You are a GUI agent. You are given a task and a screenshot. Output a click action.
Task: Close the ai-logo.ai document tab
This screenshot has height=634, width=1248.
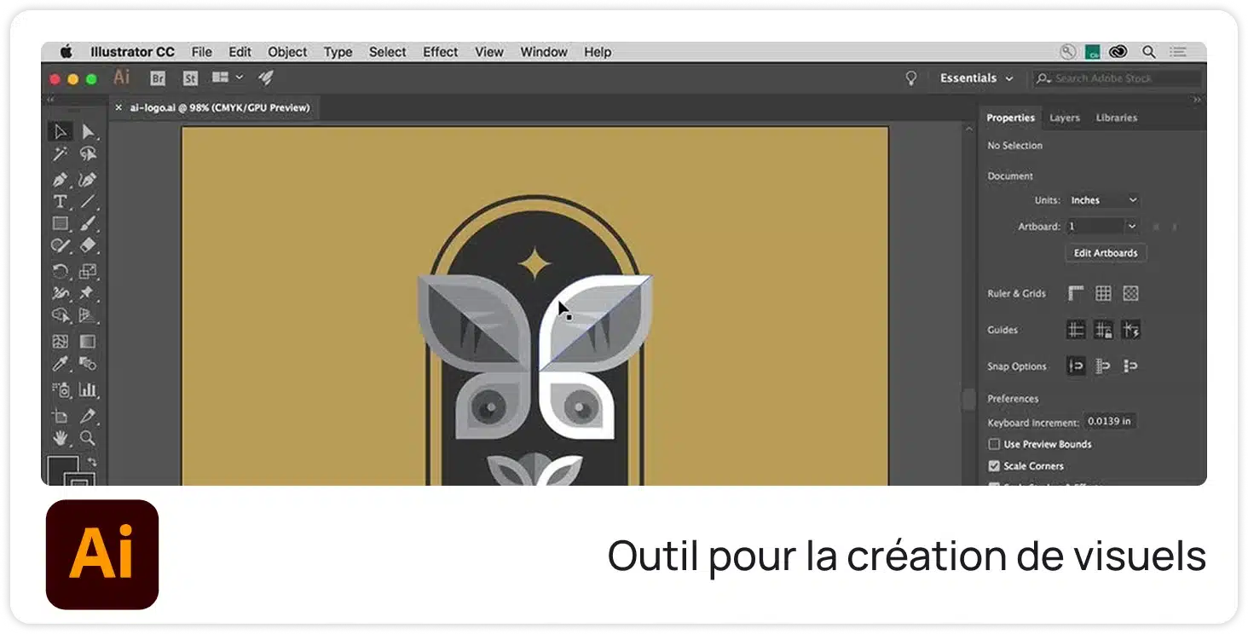(x=118, y=107)
